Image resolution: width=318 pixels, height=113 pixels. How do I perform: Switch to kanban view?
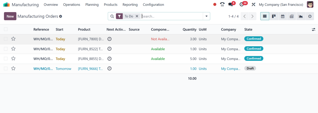(x=274, y=16)
